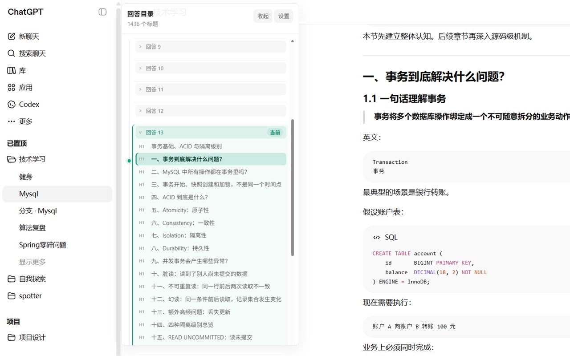
Task: Click the ChatGPT logo text
Action: point(25,12)
